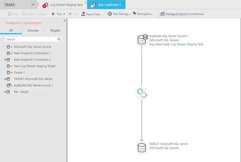Screen dimensions: 241x162
Task: Click file target icon beside file - target
Action: pos(7,92)
